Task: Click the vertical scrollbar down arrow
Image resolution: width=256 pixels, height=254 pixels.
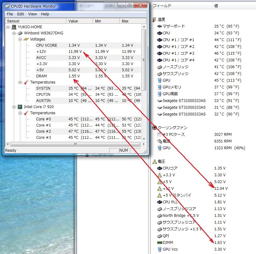Action: [144, 139]
